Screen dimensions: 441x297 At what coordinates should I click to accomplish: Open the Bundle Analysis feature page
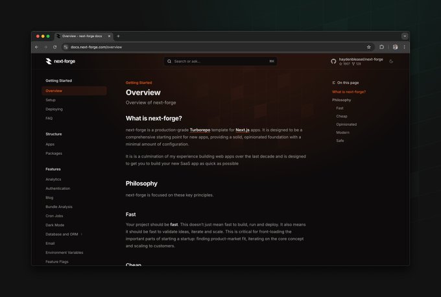pos(59,207)
